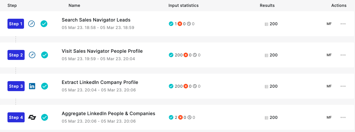This screenshot has width=355, height=132.
Task: Click the teal completed checkmark for Step 3
Action: point(44,86)
